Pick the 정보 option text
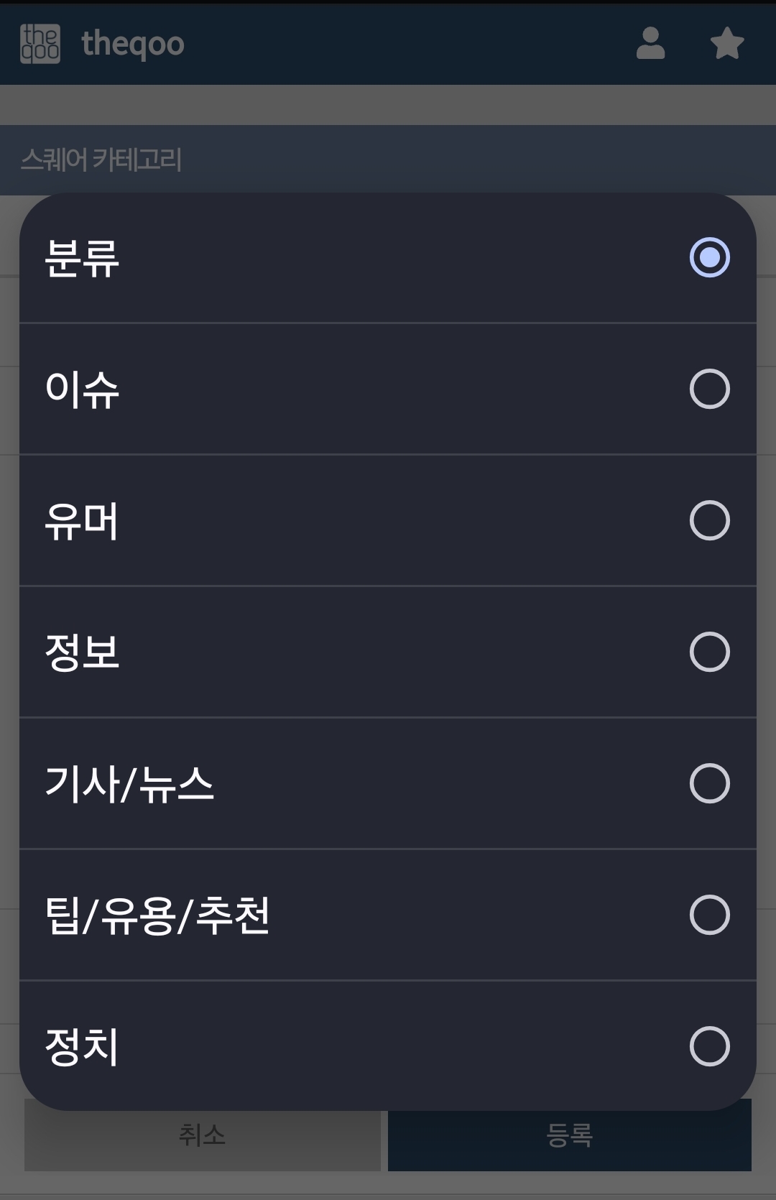This screenshot has width=776, height=1200. (82, 652)
